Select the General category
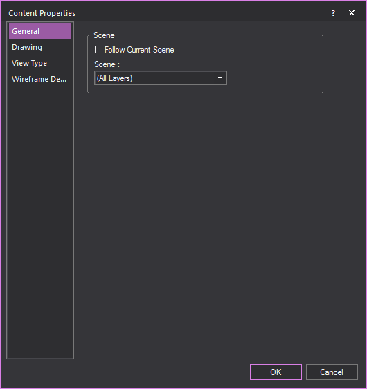This screenshot has width=367, height=389. point(40,31)
